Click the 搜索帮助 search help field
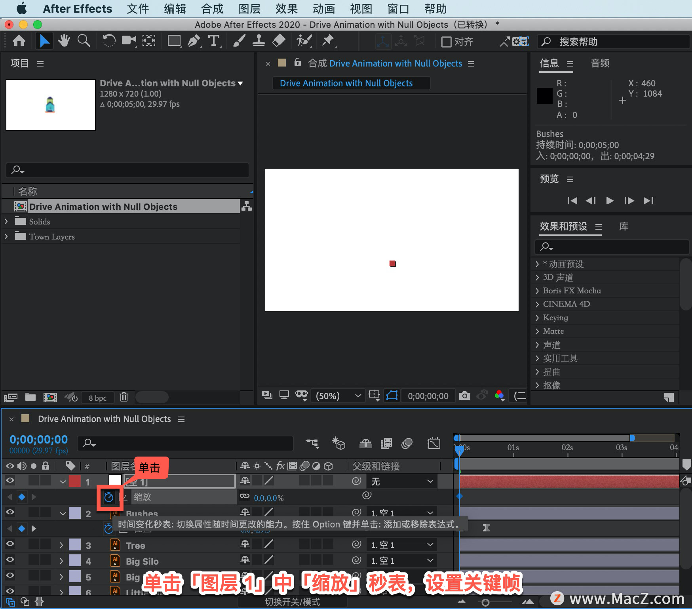692x609 pixels. (613, 42)
